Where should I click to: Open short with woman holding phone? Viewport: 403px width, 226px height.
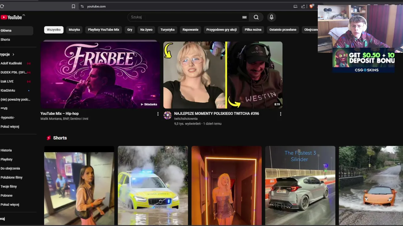coord(79,186)
